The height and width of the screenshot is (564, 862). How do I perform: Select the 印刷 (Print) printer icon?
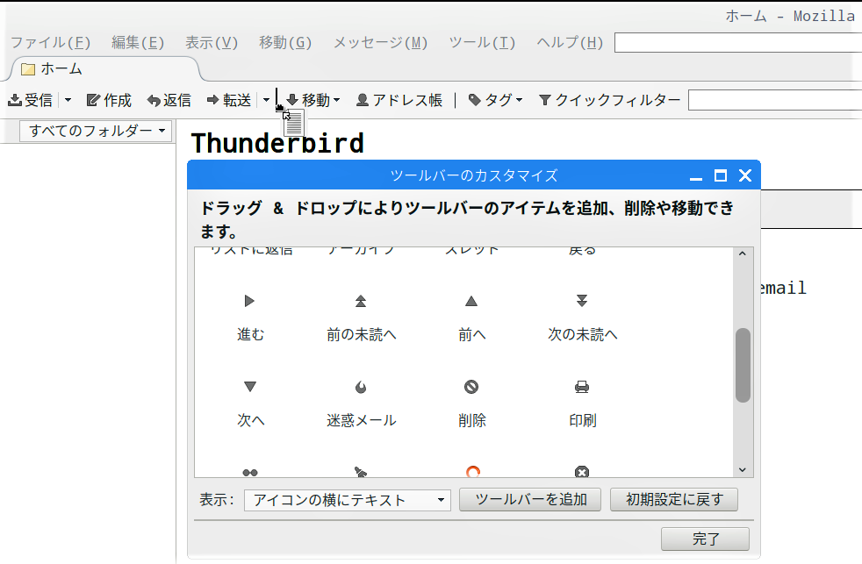582,387
